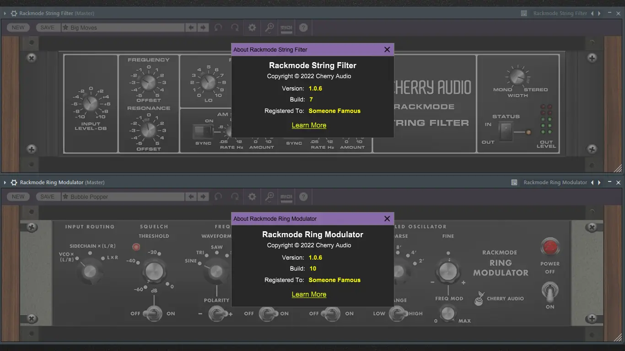Favorite the Big Moves preset with the star
The height and width of the screenshot is (351, 625).
[65, 27]
